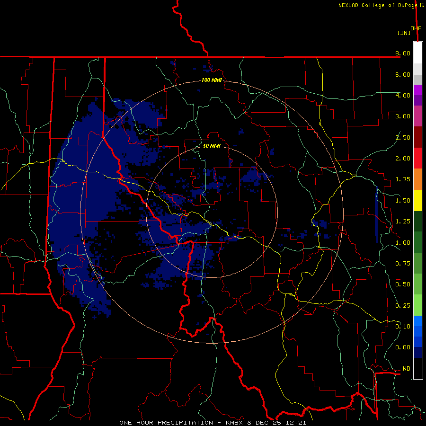
Task: Click the 1.00 legend value
Action: pyautogui.click(x=403, y=243)
